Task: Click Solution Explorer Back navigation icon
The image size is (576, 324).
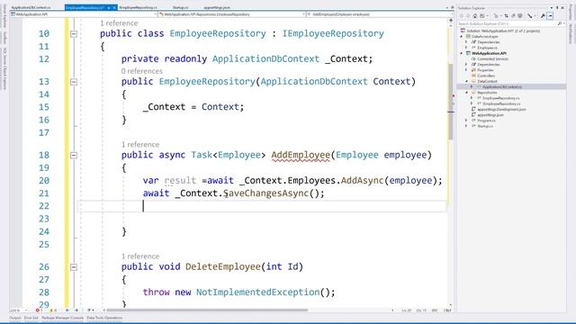Action: 462,16
